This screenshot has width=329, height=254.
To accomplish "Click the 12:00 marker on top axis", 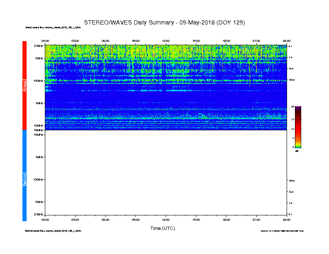I will coord(166,41).
